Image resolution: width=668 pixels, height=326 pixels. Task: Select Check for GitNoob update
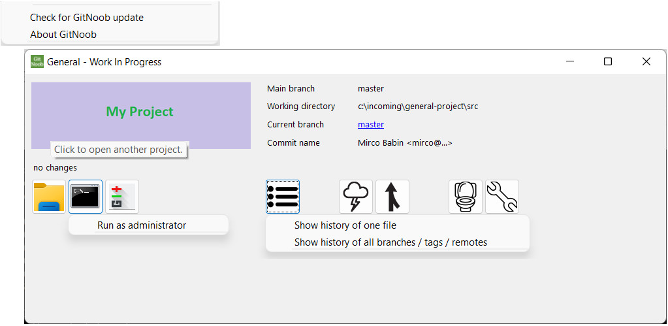click(x=87, y=18)
